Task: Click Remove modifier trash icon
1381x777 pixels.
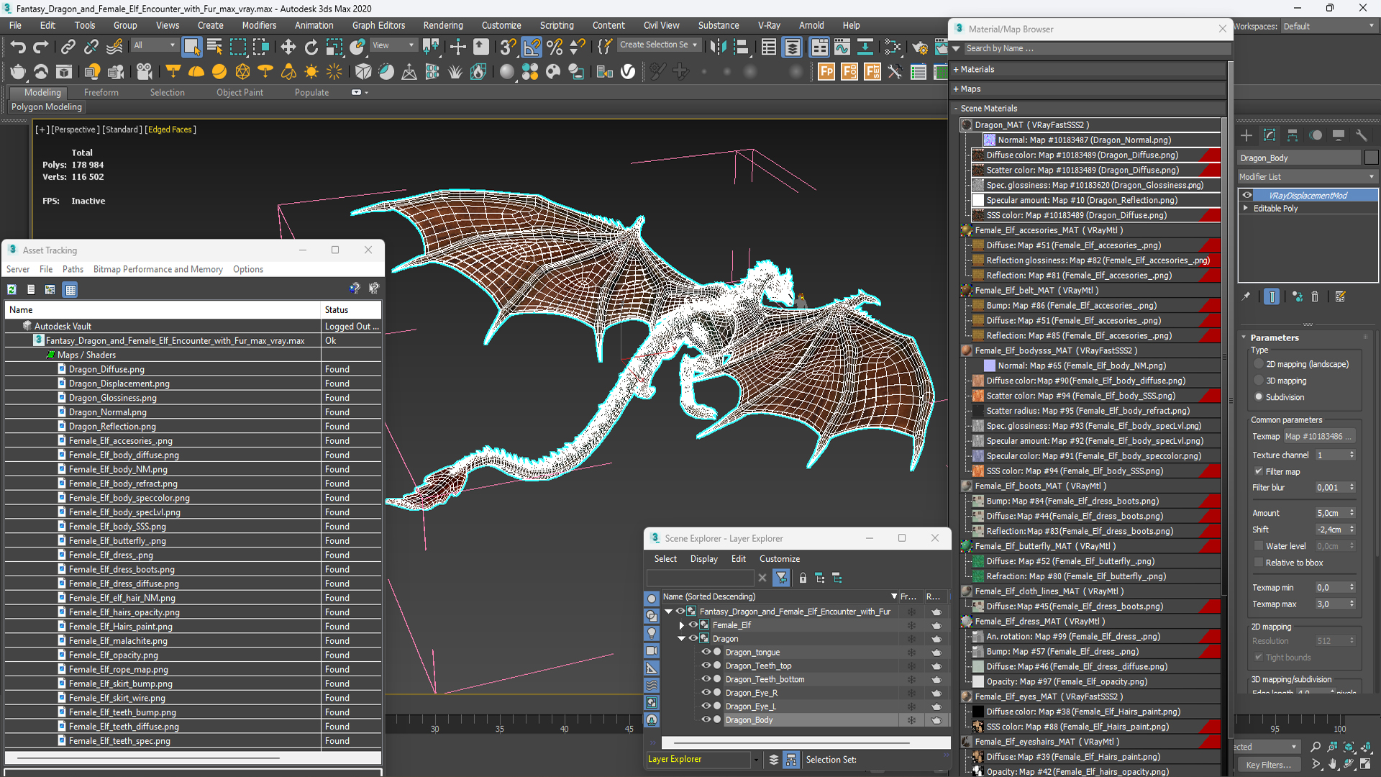Action: pos(1315,296)
